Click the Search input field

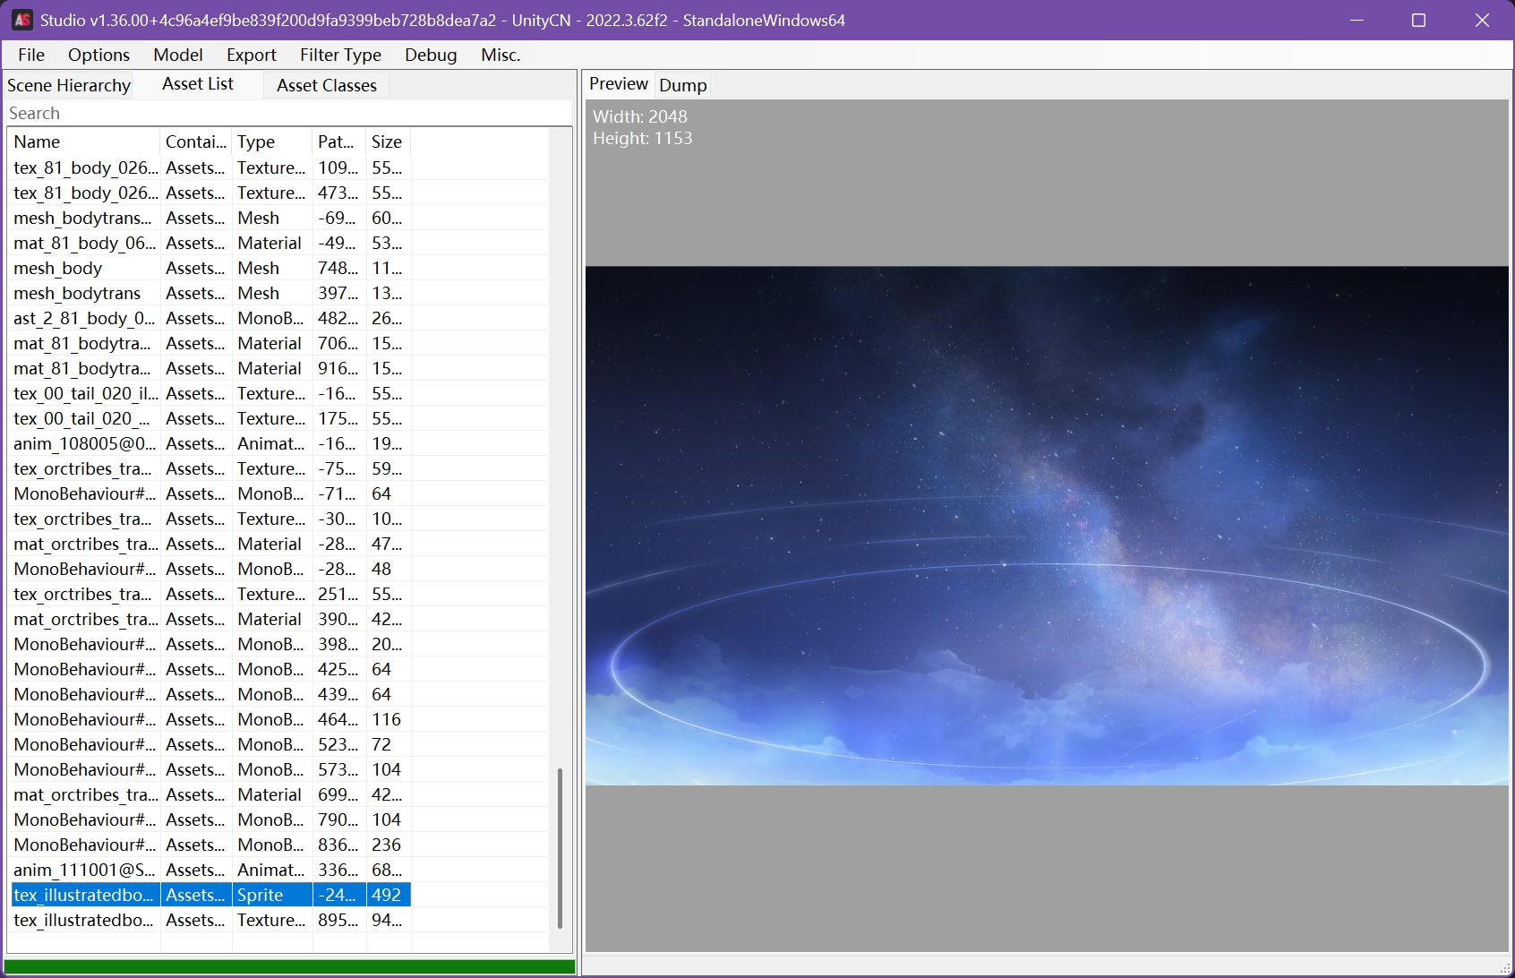[287, 113]
